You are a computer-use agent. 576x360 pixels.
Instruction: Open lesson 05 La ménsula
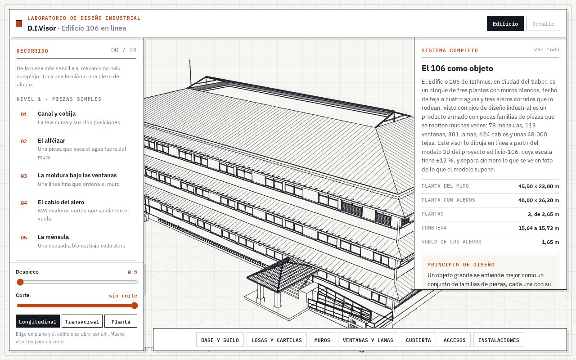pos(76,241)
